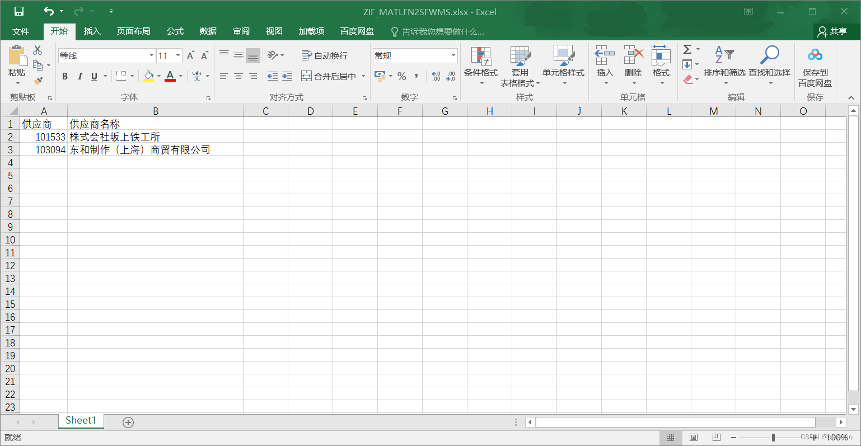Viewport: 861px width, 446px height.
Task: Click the comma style icon
Action: point(416,76)
